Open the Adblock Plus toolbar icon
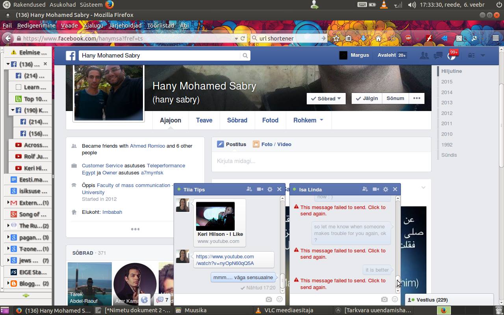 pyautogui.click(x=408, y=38)
